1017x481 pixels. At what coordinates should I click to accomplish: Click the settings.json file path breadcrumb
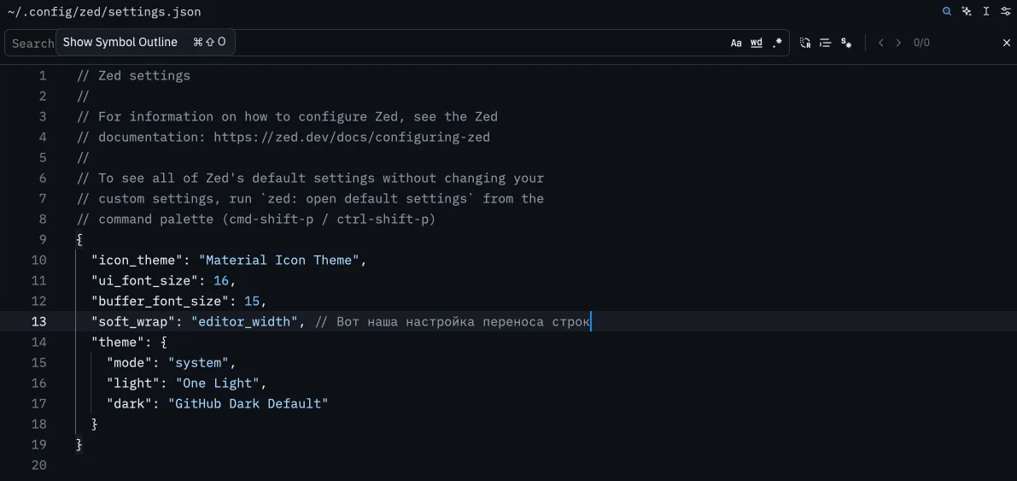[104, 12]
